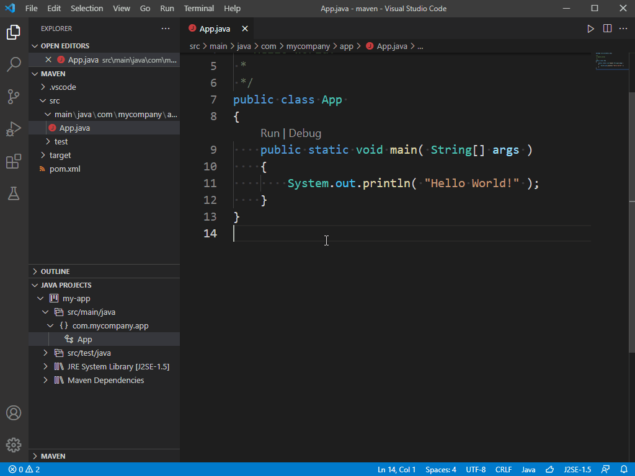The height and width of the screenshot is (476, 635).
Task: Click Ln 14, Col 1 in the status bar
Action: (x=397, y=469)
